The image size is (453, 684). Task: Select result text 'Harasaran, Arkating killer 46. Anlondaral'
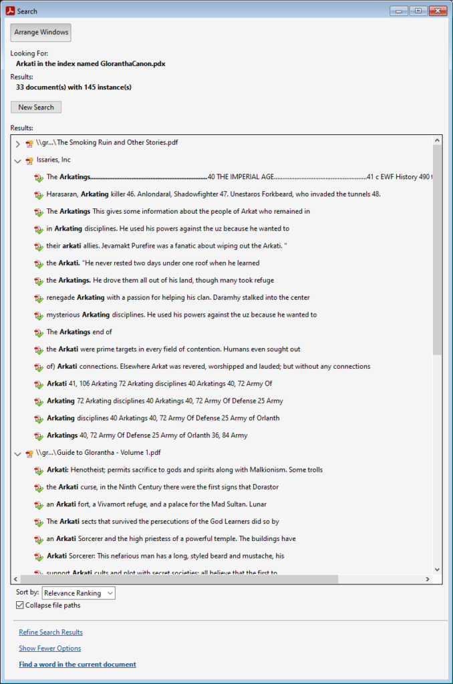click(x=213, y=194)
